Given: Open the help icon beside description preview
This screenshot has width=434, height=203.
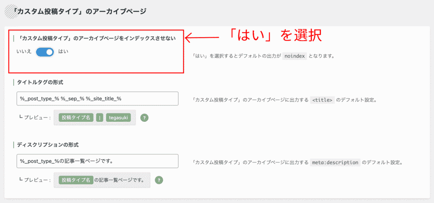Looking at the screenshot, I should 159,180.
